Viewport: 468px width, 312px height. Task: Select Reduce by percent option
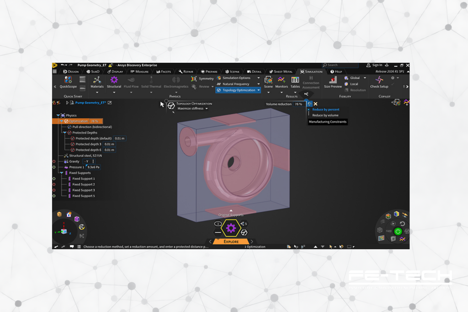pyautogui.click(x=326, y=110)
